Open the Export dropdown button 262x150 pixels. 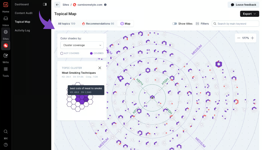pos(249,14)
